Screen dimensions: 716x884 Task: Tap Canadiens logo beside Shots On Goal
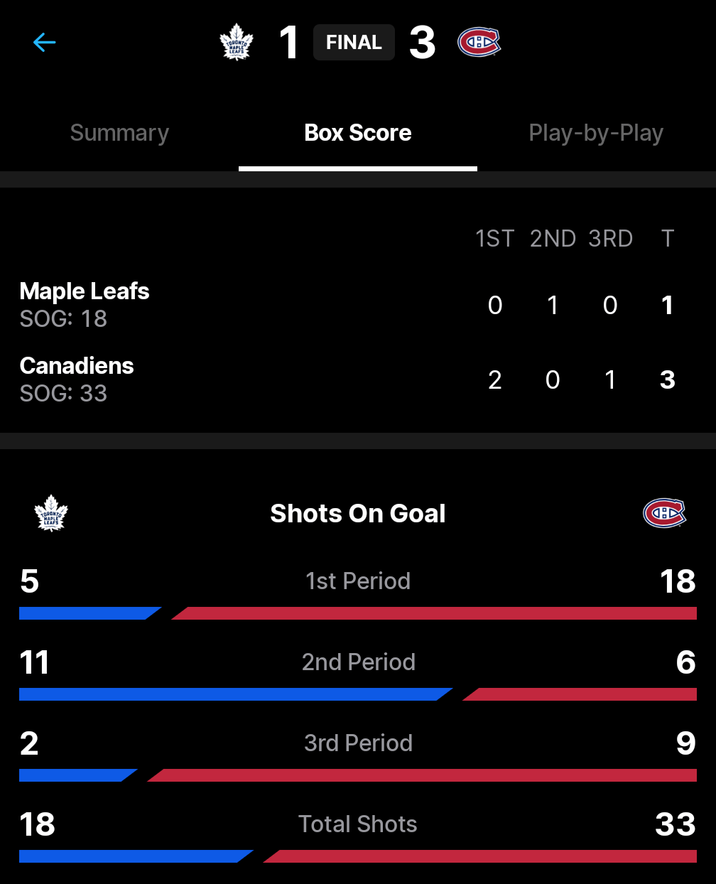click(x=664, y=513)
